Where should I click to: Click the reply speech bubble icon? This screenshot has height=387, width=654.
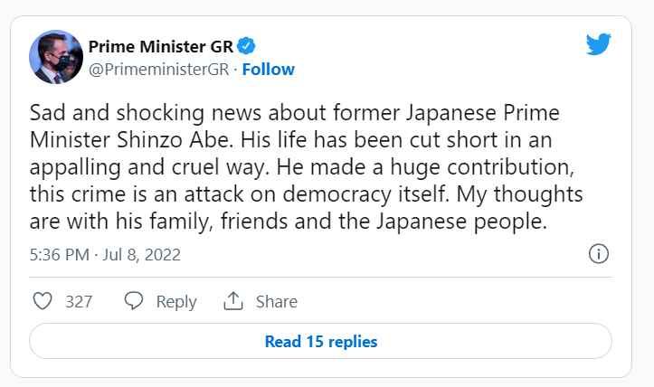click(x=134, y=301)
